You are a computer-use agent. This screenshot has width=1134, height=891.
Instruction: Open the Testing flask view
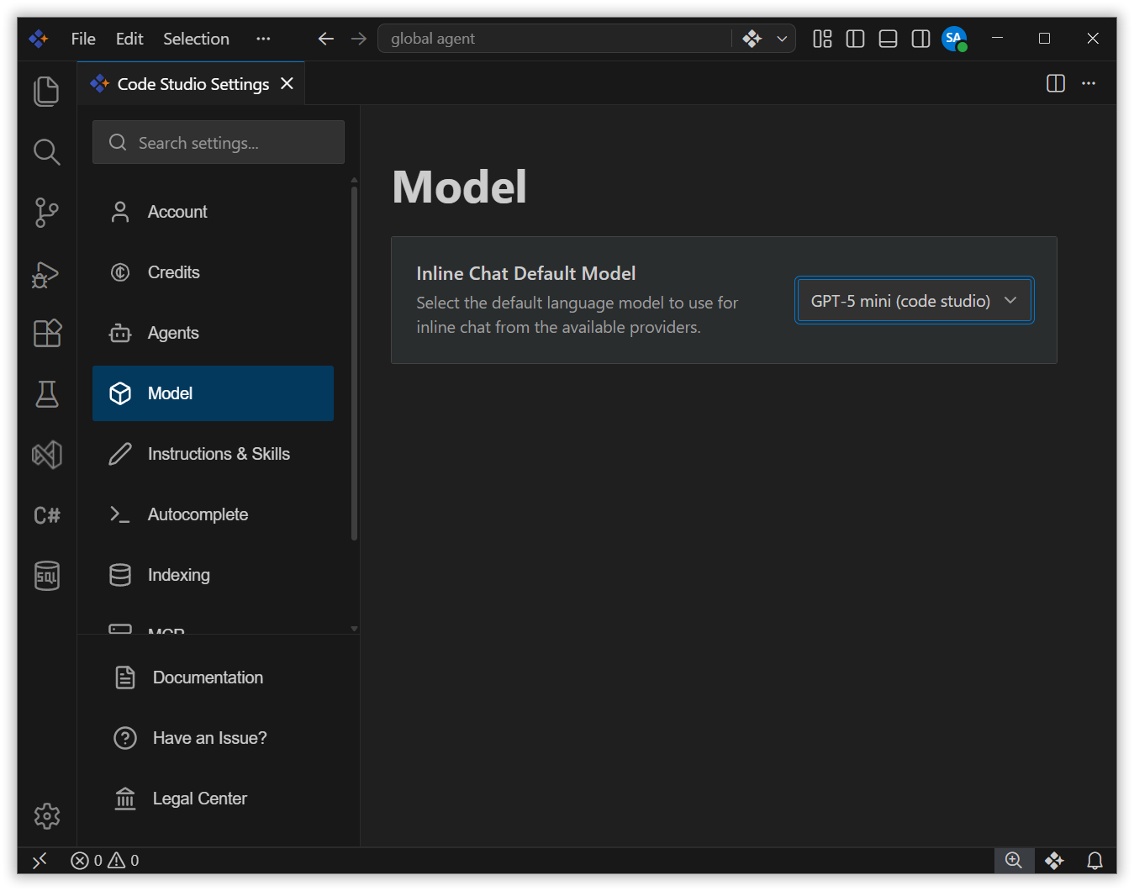47,394
